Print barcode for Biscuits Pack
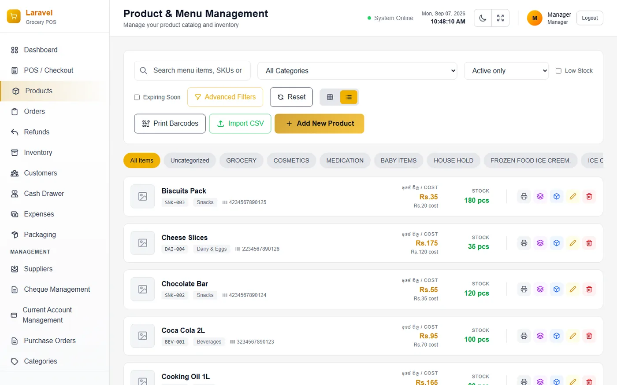This screenshot has height=385, width=617. point(524,197)
